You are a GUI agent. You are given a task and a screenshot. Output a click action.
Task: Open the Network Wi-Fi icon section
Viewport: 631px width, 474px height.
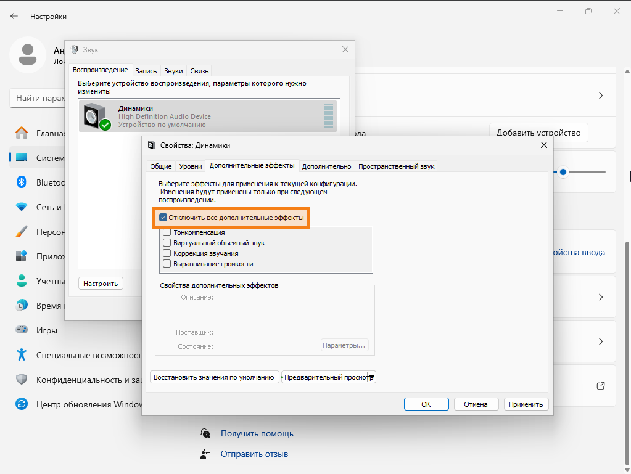(x=22, y=207)
